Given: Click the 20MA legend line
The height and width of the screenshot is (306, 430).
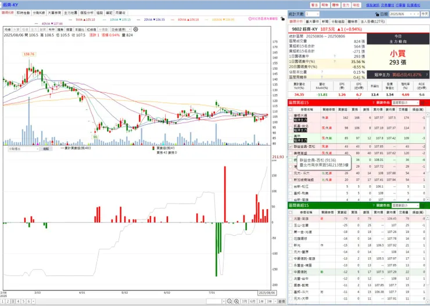Looking at the screenshot, I should click(151, 20).
